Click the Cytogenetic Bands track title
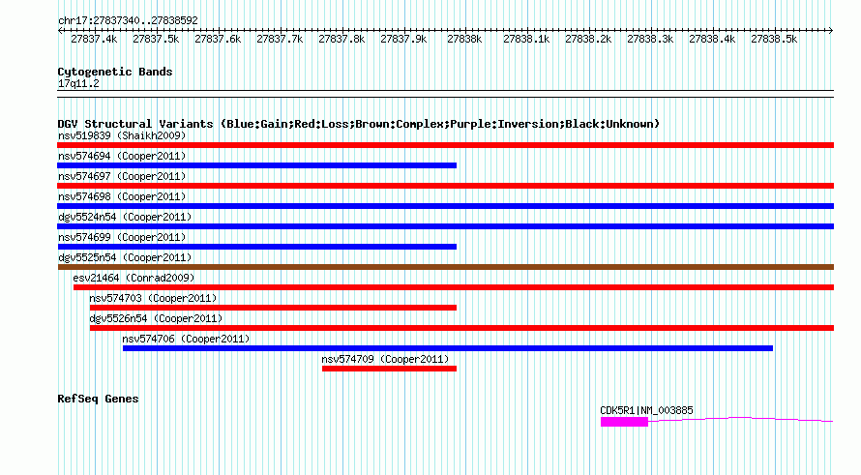The height and width of the screenshot is (475, 861). click(x=115, y=72)
